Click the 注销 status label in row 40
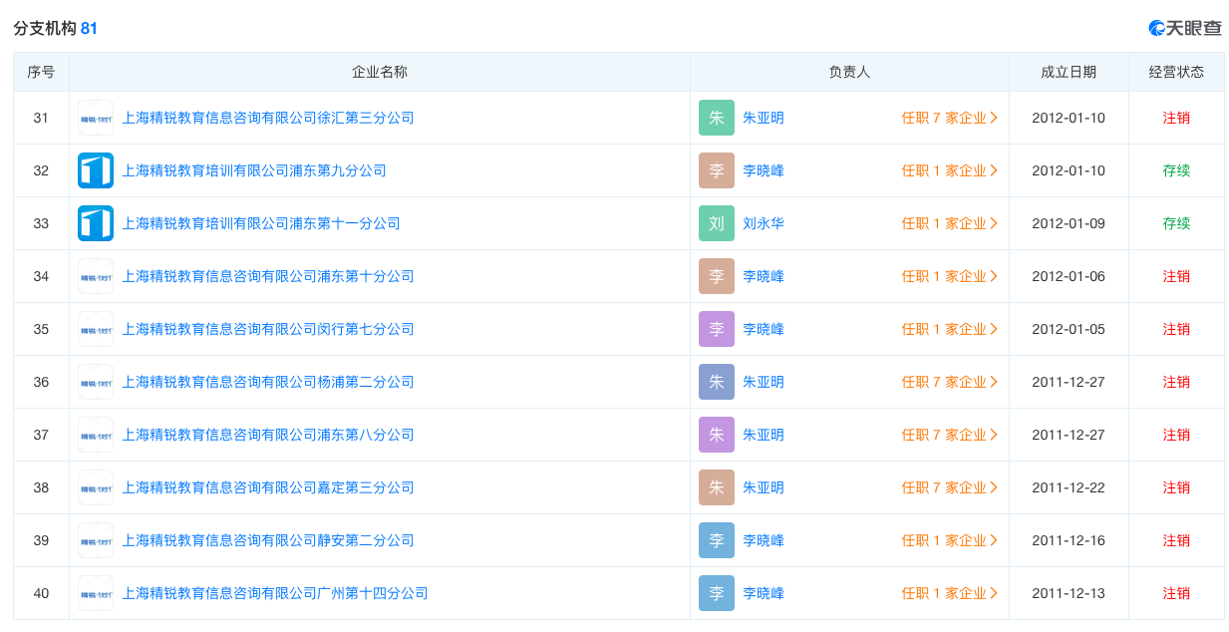Viewport: 1229px width, 632px height. click(x=1176, y=593)
